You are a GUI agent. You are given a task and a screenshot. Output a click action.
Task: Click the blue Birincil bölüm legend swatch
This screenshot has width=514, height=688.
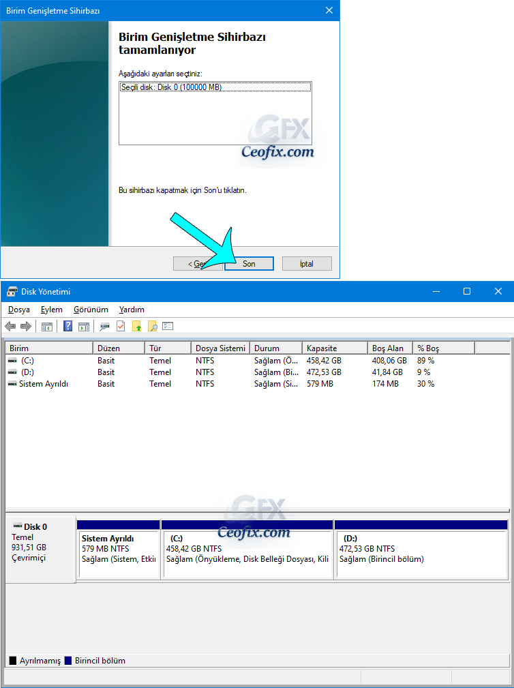68,660
